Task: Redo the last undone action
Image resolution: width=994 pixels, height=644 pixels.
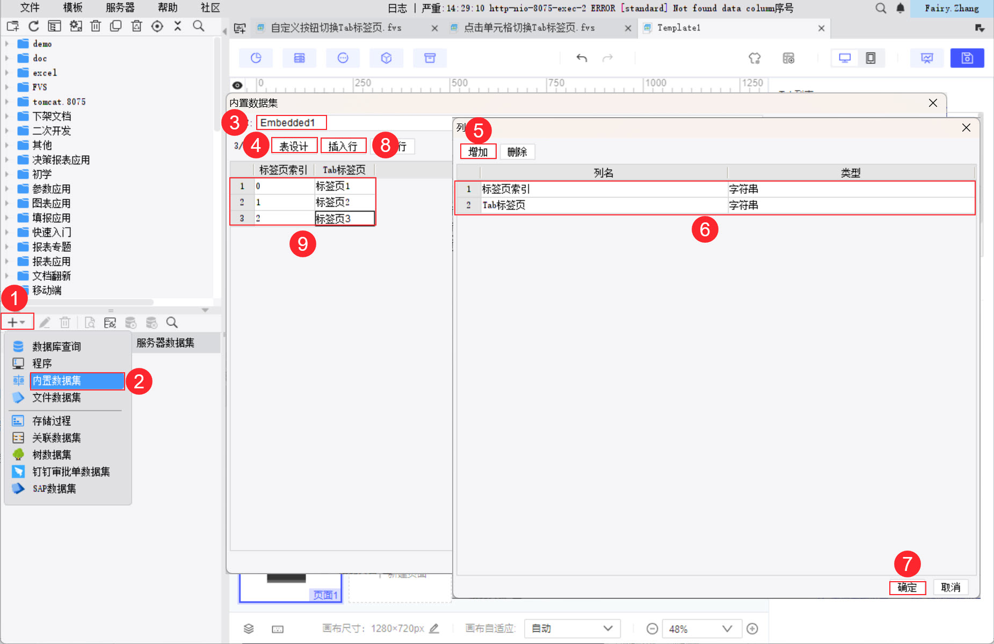Action: point(607,58)
